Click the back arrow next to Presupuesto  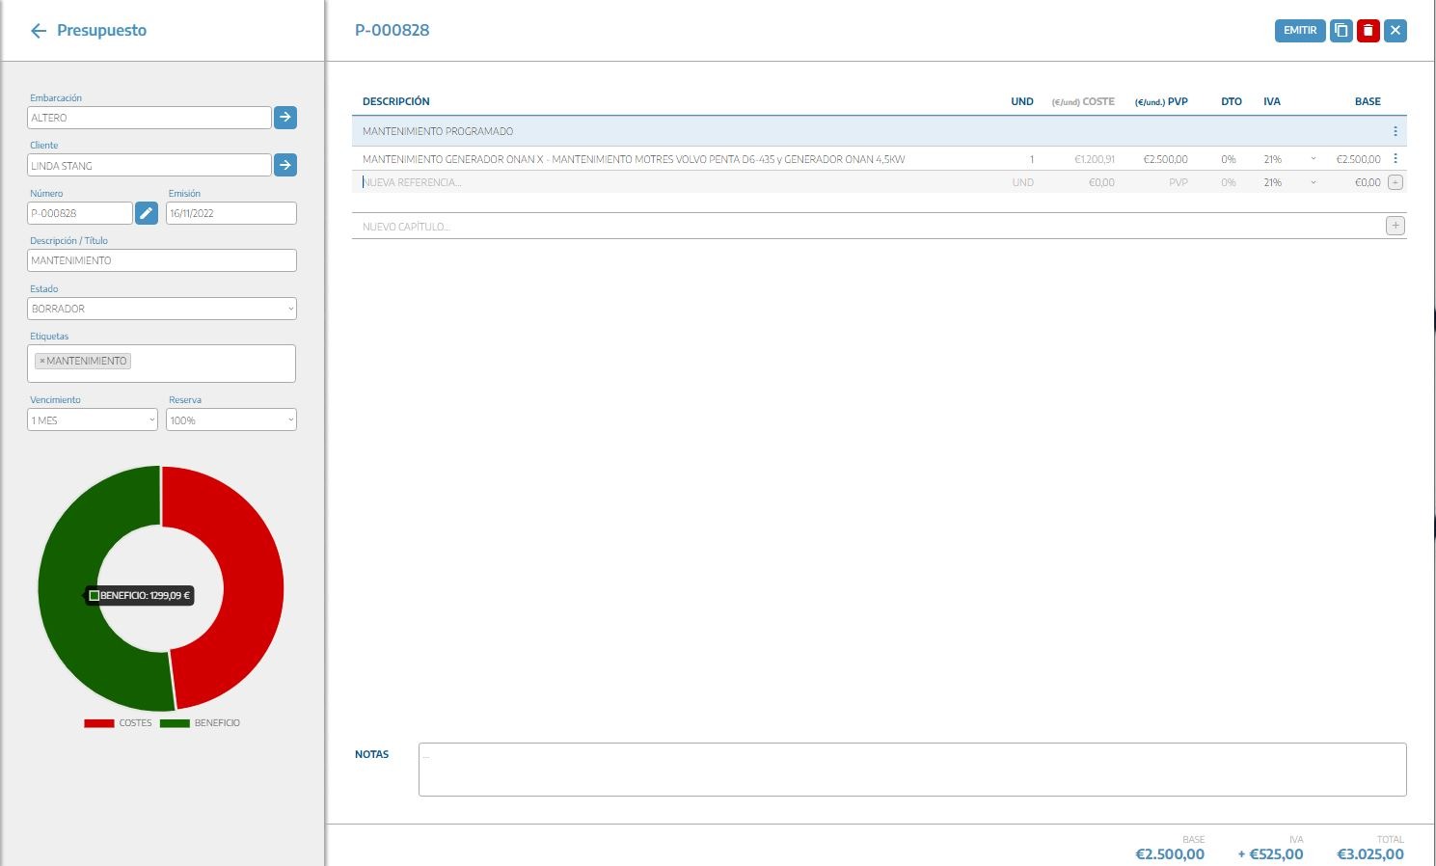point(39,31)
